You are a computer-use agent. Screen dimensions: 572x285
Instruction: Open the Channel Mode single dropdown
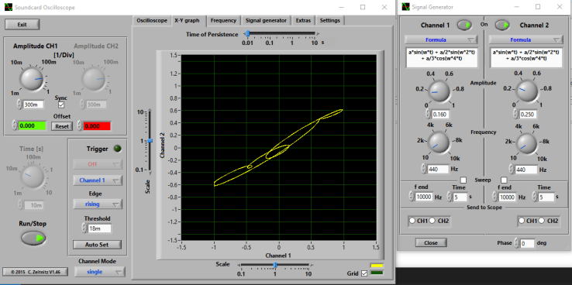coord(99,272)
